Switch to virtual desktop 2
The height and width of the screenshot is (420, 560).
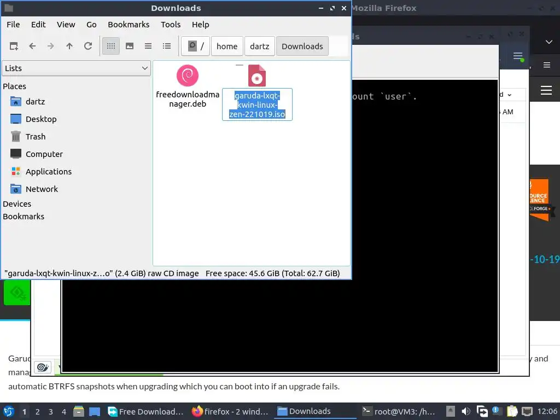(38, 412)
